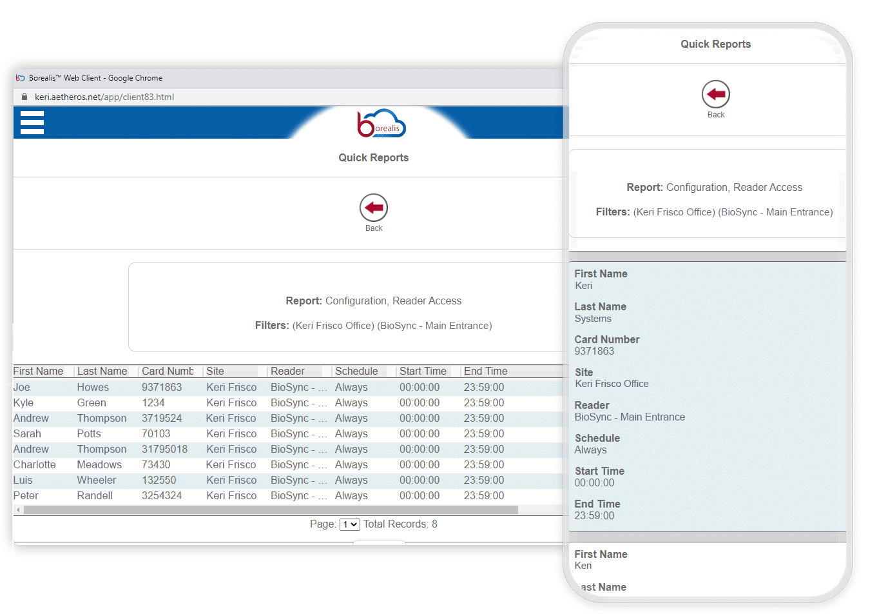The width and height of the screenshot is (888, 614).
Task: Sort by First Name column header
Action: pyautogui.click(x=38, y=371)
